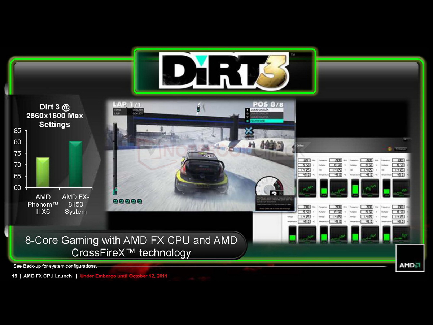The height and width of the screenshot is (325, 433).
Task: Click the red 'Under Embargo until October 12, 2011' text
Action: point(124,276)
